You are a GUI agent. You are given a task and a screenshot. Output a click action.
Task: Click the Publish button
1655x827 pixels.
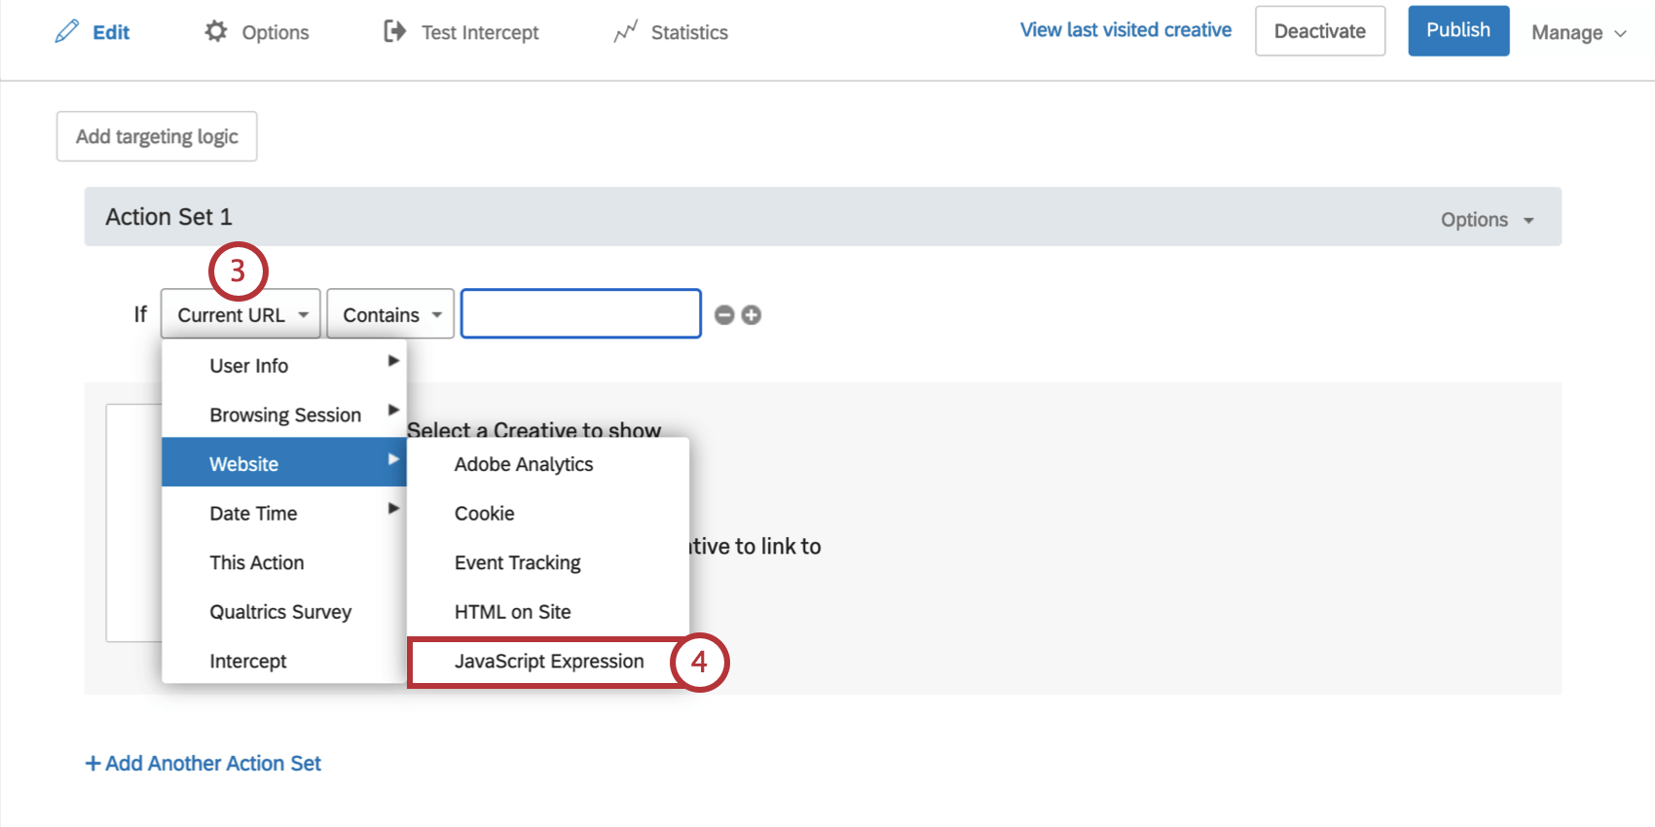(1457, 30)
